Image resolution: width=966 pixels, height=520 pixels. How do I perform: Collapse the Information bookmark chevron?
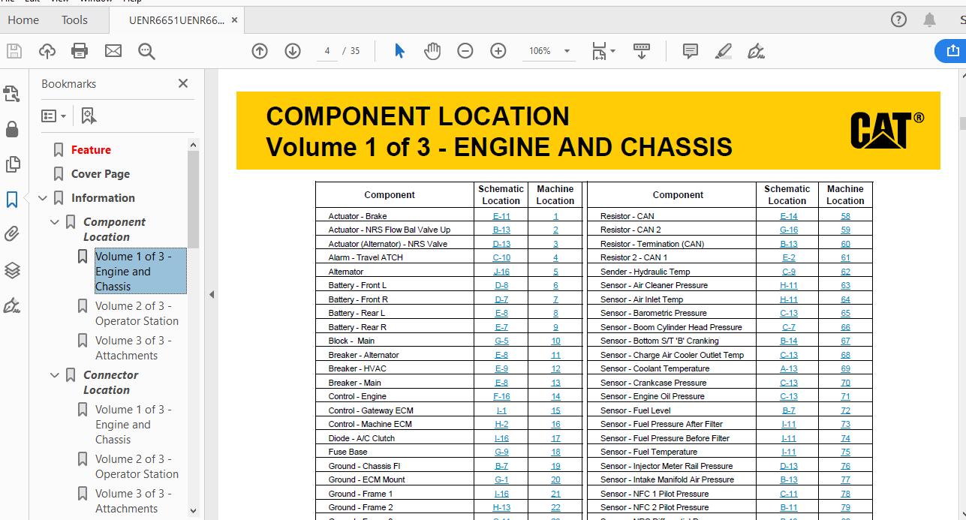click(43, 198)
